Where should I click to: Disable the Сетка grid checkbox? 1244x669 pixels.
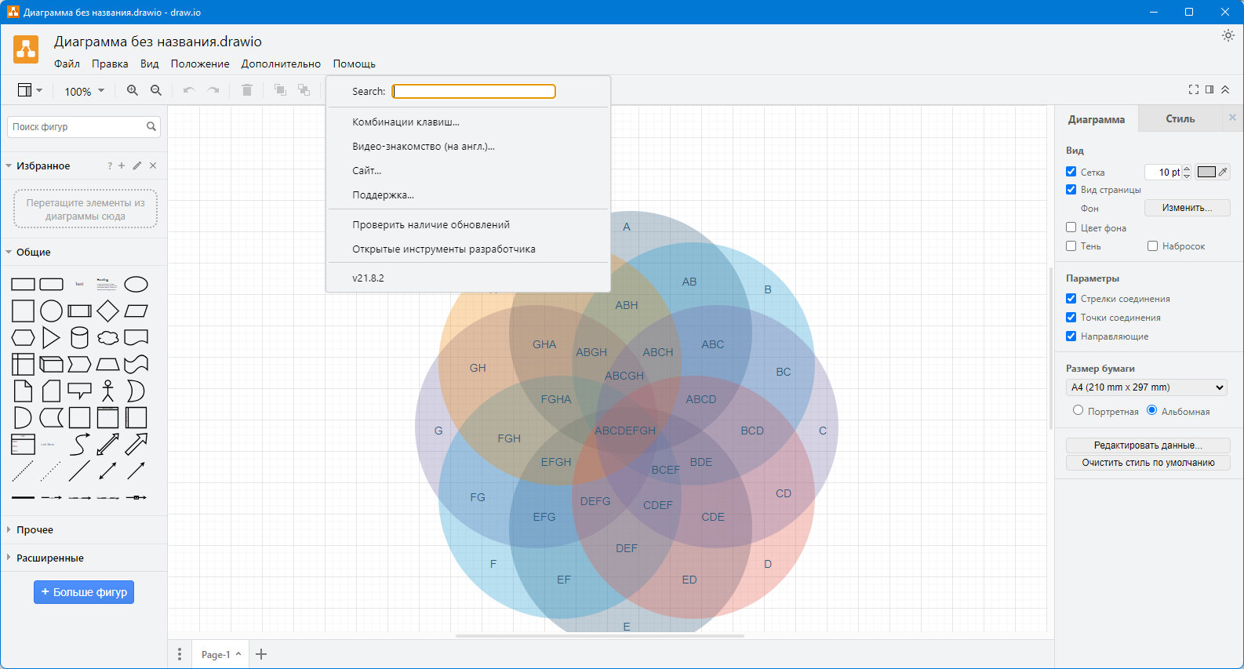click(1071, 172)
